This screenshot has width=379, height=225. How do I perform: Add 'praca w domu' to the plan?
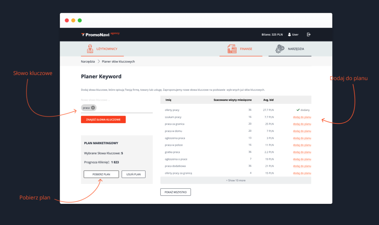coord(302,131)
